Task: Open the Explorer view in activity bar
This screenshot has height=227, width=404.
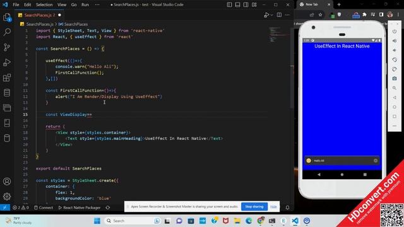Action: [x=7, y=18]
